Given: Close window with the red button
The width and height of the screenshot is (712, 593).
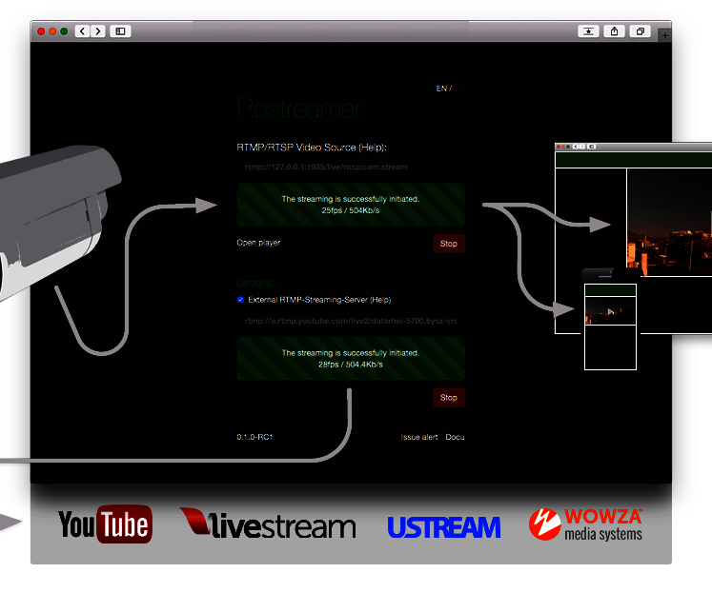Looking at the screenshot, I should (41, 31).
